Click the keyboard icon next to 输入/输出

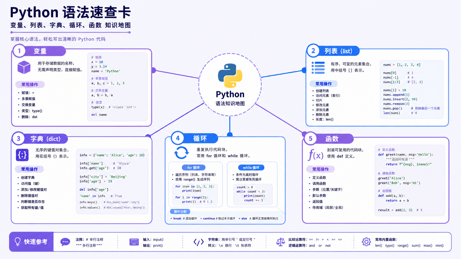click(134, 242)
